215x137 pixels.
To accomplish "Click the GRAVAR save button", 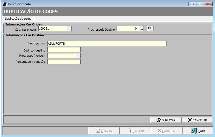I will pyautogui.click(x=104, y=131).
